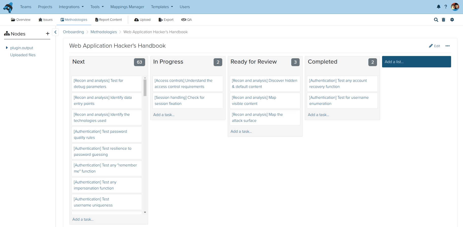Expand the Templates dropdown

[162, 7]
